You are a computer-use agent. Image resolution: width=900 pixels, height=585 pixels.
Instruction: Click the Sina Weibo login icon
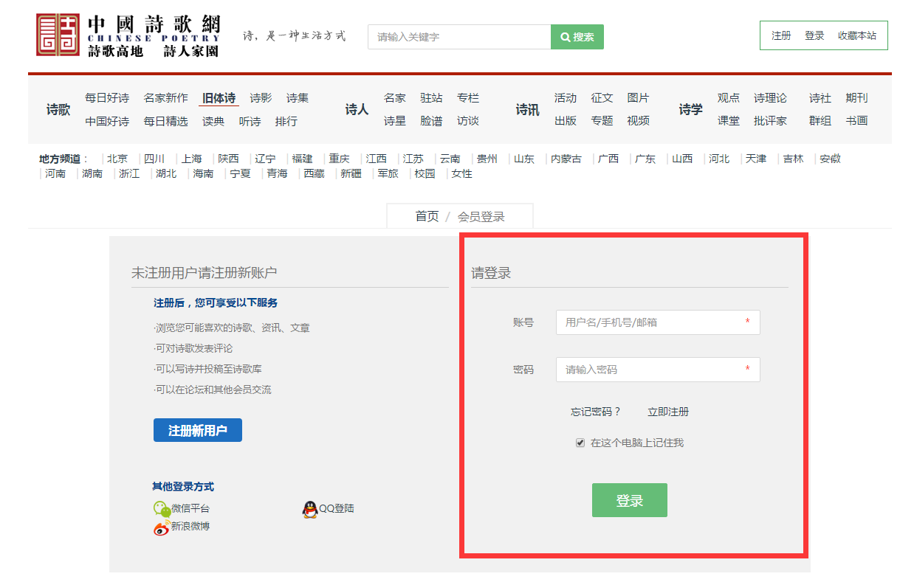tap(162, 527)
